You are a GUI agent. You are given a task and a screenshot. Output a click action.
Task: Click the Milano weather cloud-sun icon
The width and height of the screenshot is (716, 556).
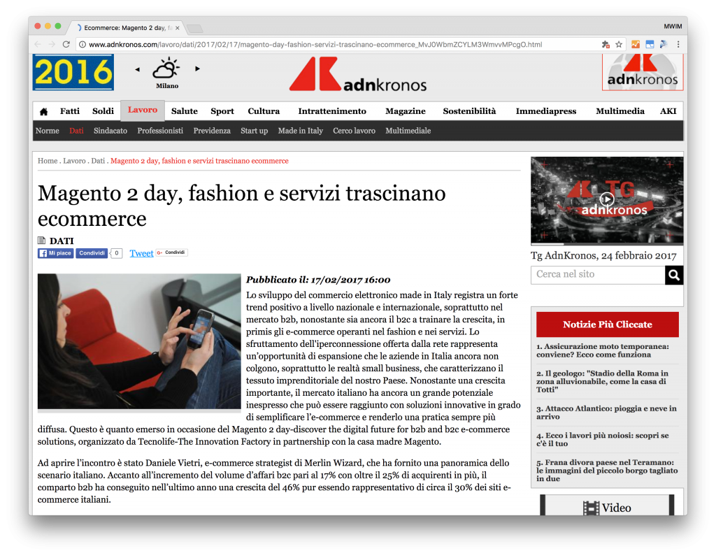pyautogui.click(x=166, y=68)
